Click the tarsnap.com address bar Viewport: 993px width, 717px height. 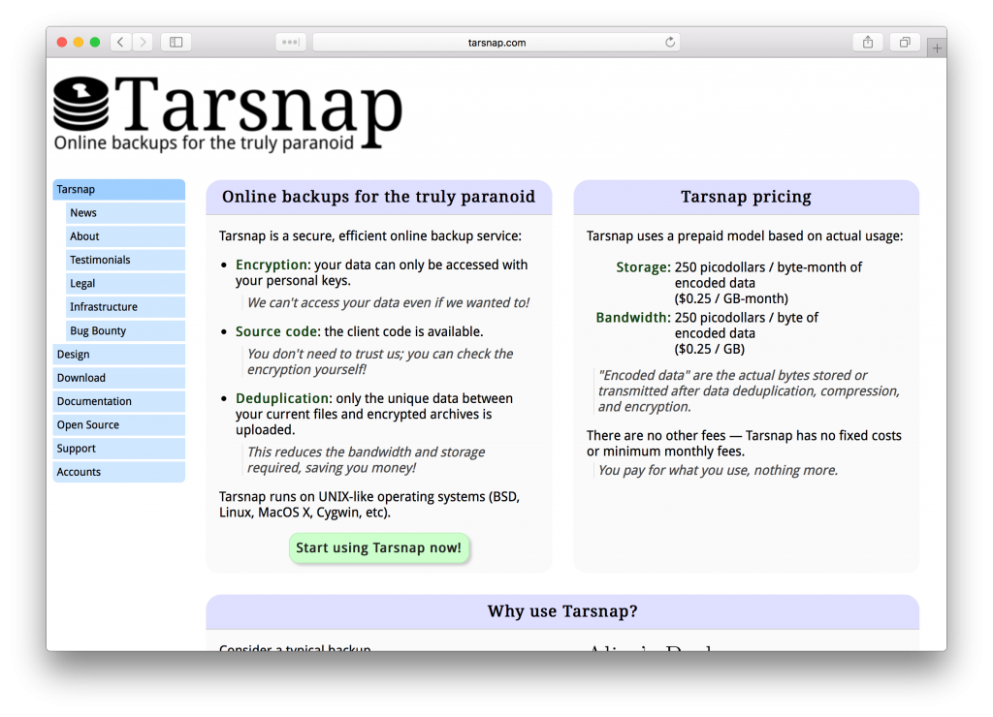pos(496,43)
